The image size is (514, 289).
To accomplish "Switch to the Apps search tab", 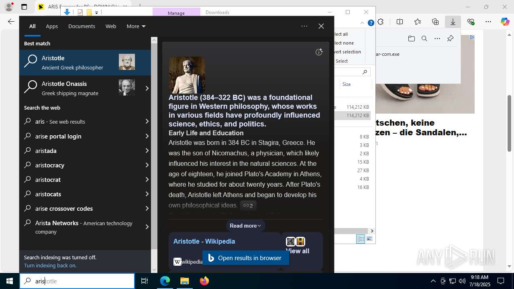I will point(52,26).
